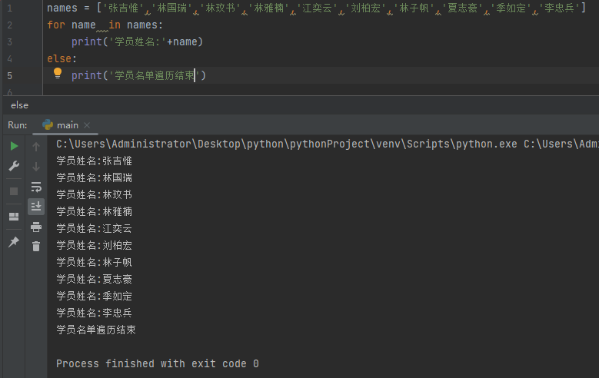Click output line 学员姓名:江奕云

point(95,228)
